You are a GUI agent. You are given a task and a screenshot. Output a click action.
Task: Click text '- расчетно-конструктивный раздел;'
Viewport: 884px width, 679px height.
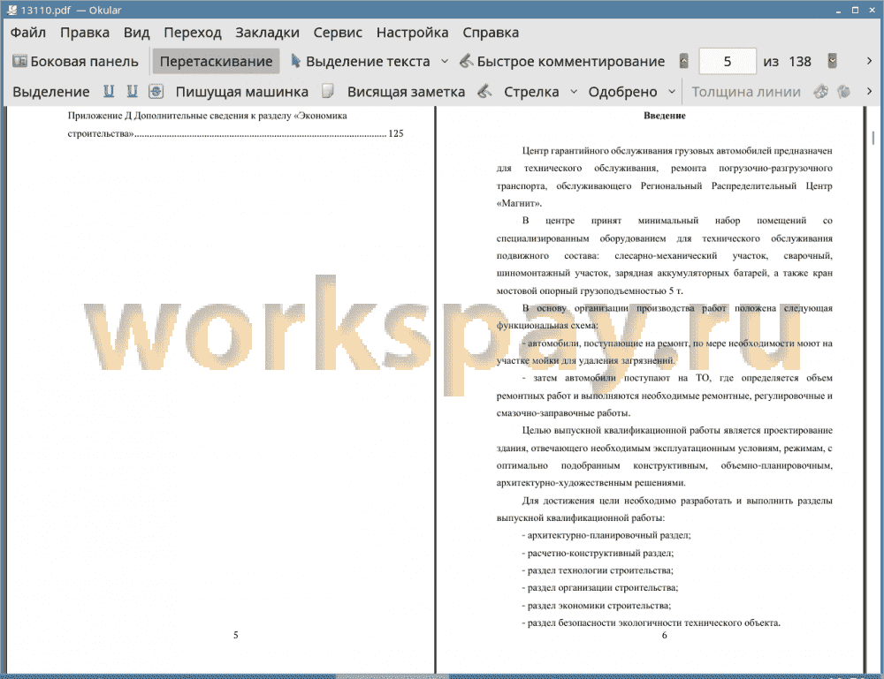click(x=598, y=553)
